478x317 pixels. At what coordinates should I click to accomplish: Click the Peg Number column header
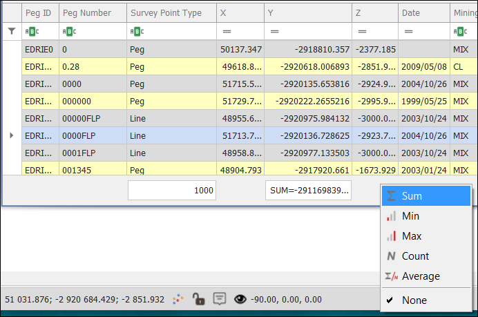(86, 13)
